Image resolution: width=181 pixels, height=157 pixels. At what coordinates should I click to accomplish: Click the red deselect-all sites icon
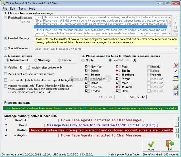176,65
